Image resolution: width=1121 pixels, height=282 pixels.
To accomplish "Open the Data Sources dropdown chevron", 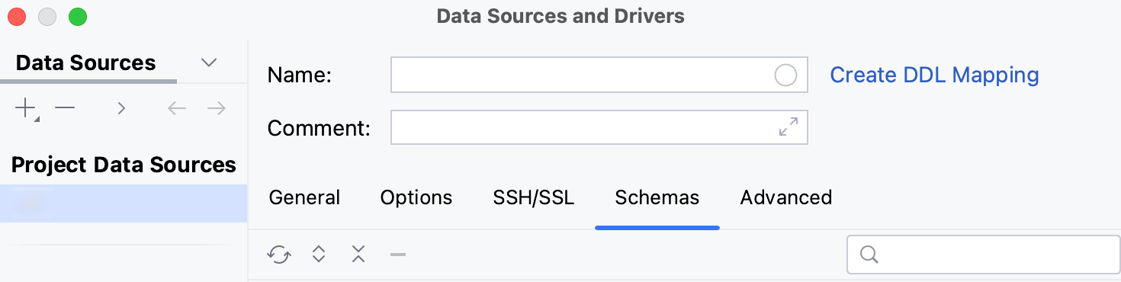I will 209,62.
